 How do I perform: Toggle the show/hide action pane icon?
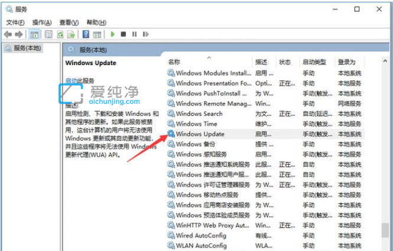point(97,34)
